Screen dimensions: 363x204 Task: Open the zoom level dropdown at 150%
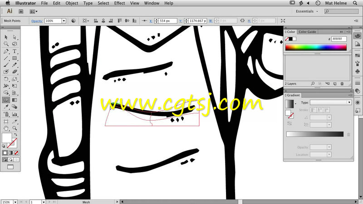(15, 202)
